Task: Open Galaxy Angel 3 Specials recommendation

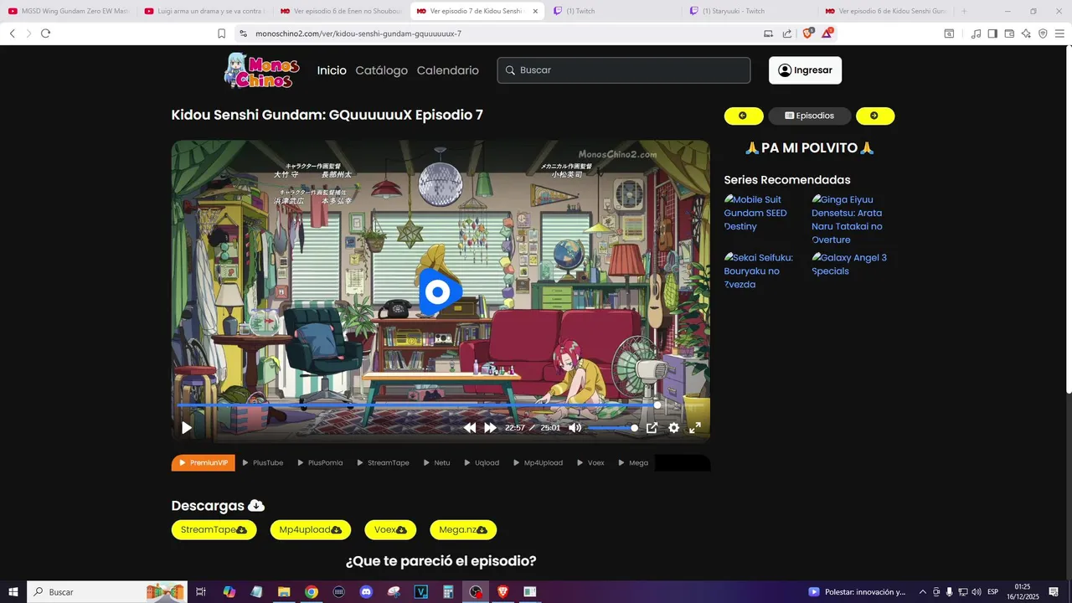Action: point(849,264)
